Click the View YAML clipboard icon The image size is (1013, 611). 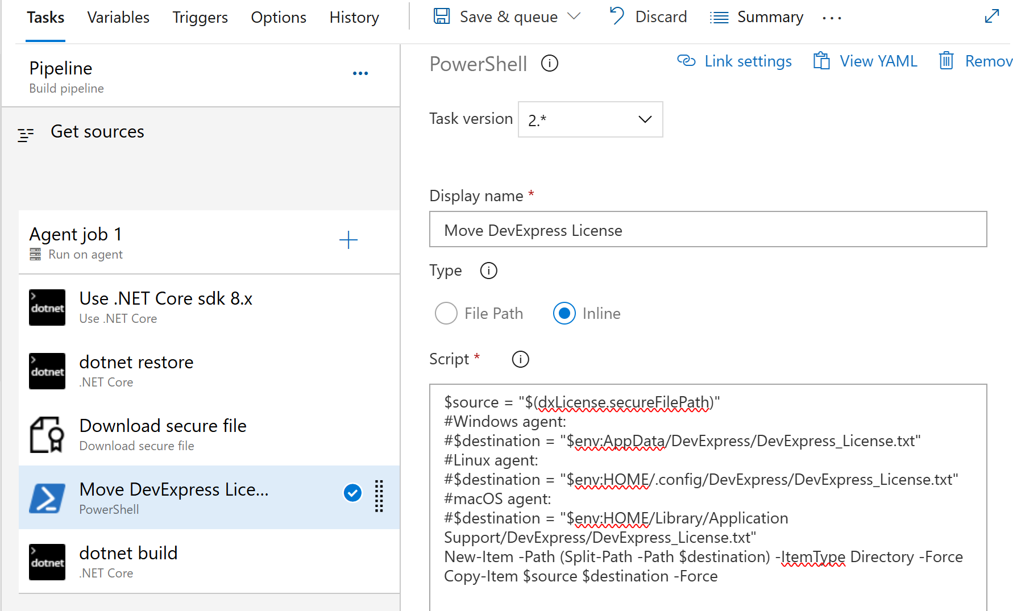pos(821,60)
